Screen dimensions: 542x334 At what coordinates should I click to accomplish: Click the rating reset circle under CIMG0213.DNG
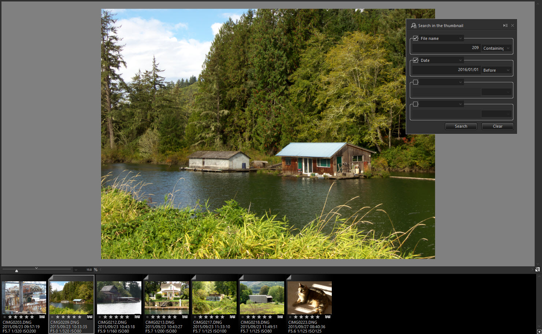(147, 317)
